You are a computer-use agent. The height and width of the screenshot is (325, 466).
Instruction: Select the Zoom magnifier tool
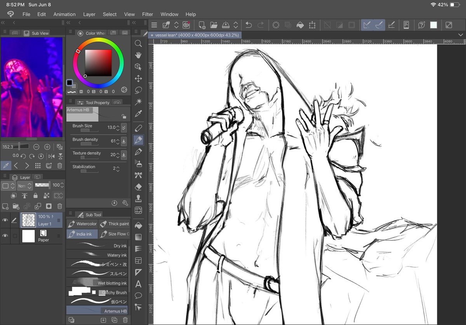coord(138,43)
